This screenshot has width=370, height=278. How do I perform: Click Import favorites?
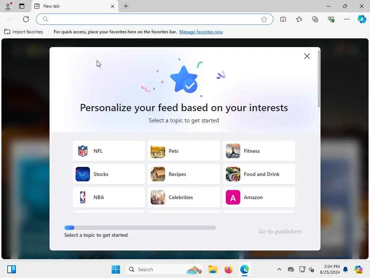click(x=23, y=32)
